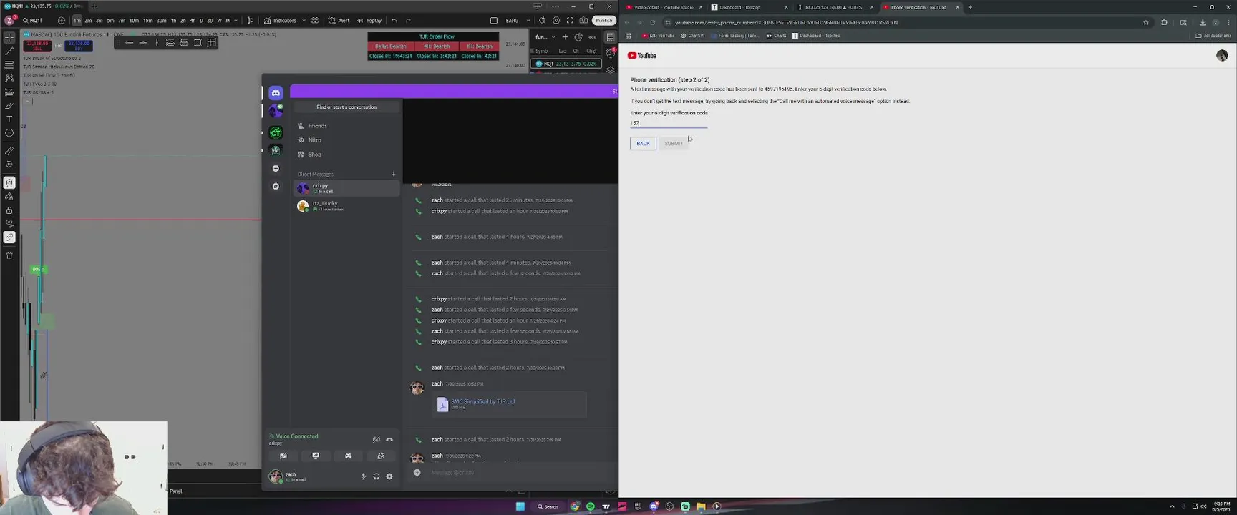
Task: Open Nitro in the Discord sidebar
Action: [x=346, y=140]
